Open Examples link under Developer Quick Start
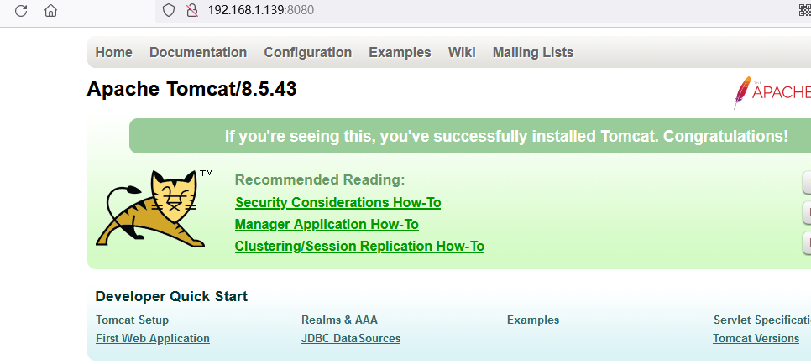Viewport: 811px width, 364px height. pos(533,320)
